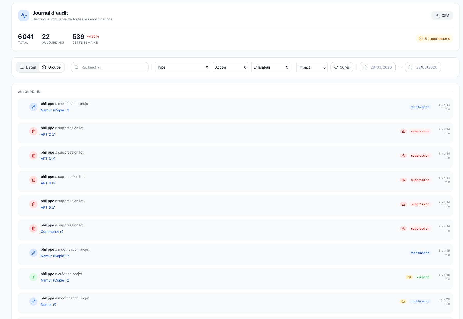This screenshot has width=463, height=319.
Task: Click the yellow info icon beside création badge
Action: 409,277
